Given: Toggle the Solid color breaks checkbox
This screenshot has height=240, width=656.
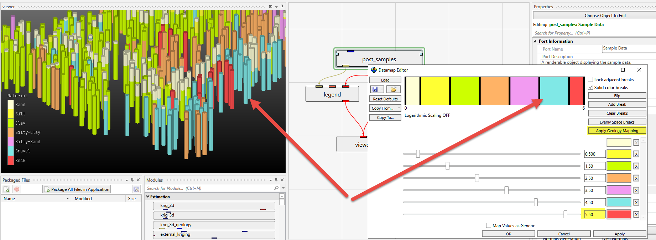Looking at the screenshot, I should point(590,88).
